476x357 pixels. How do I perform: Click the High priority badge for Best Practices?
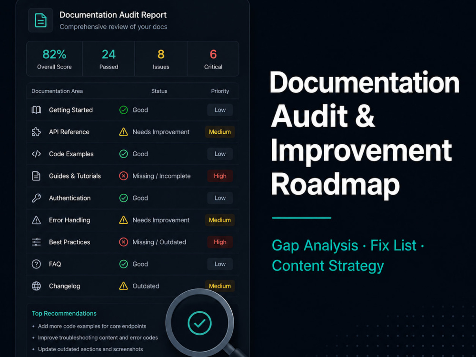220,242
